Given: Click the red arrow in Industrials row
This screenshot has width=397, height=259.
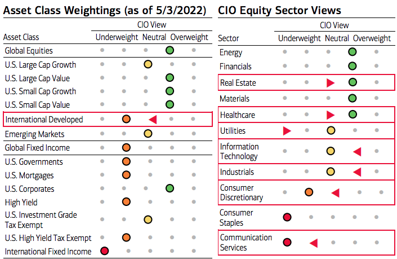Looking at the screenshot, I should pos(357,172).
